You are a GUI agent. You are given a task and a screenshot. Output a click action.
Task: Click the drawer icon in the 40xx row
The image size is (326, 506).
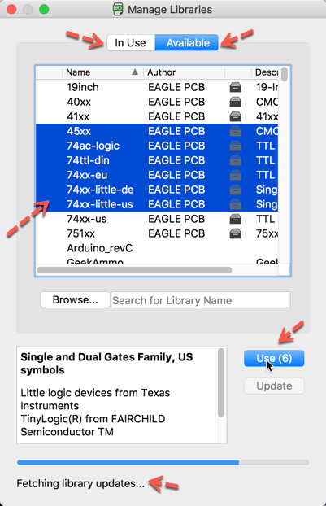point(236,102)
